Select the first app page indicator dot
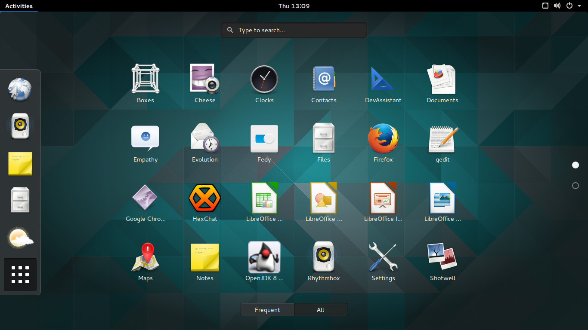Image resolution: width=588 pixels, height=330 pixels. 576,165
